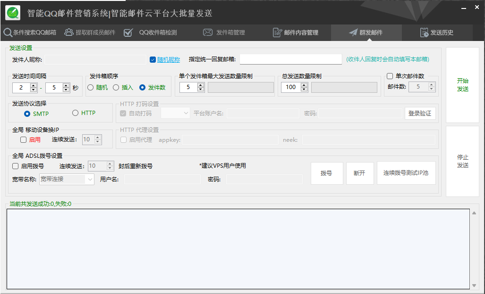Image resolution: width=485 pixels, height=294 pixels.
Task: Expand the 宽带连接 dropdown
Action: click(90, 179)
